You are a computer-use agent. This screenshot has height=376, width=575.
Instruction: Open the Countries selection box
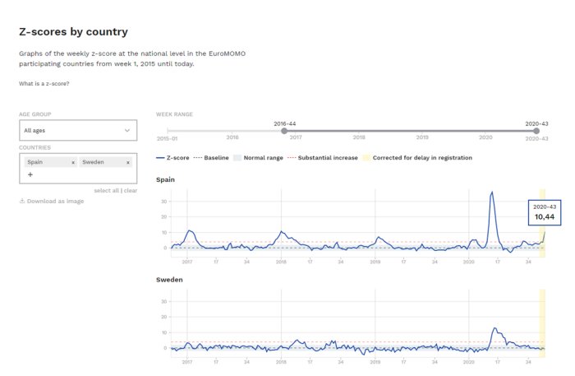pos(78,169)
